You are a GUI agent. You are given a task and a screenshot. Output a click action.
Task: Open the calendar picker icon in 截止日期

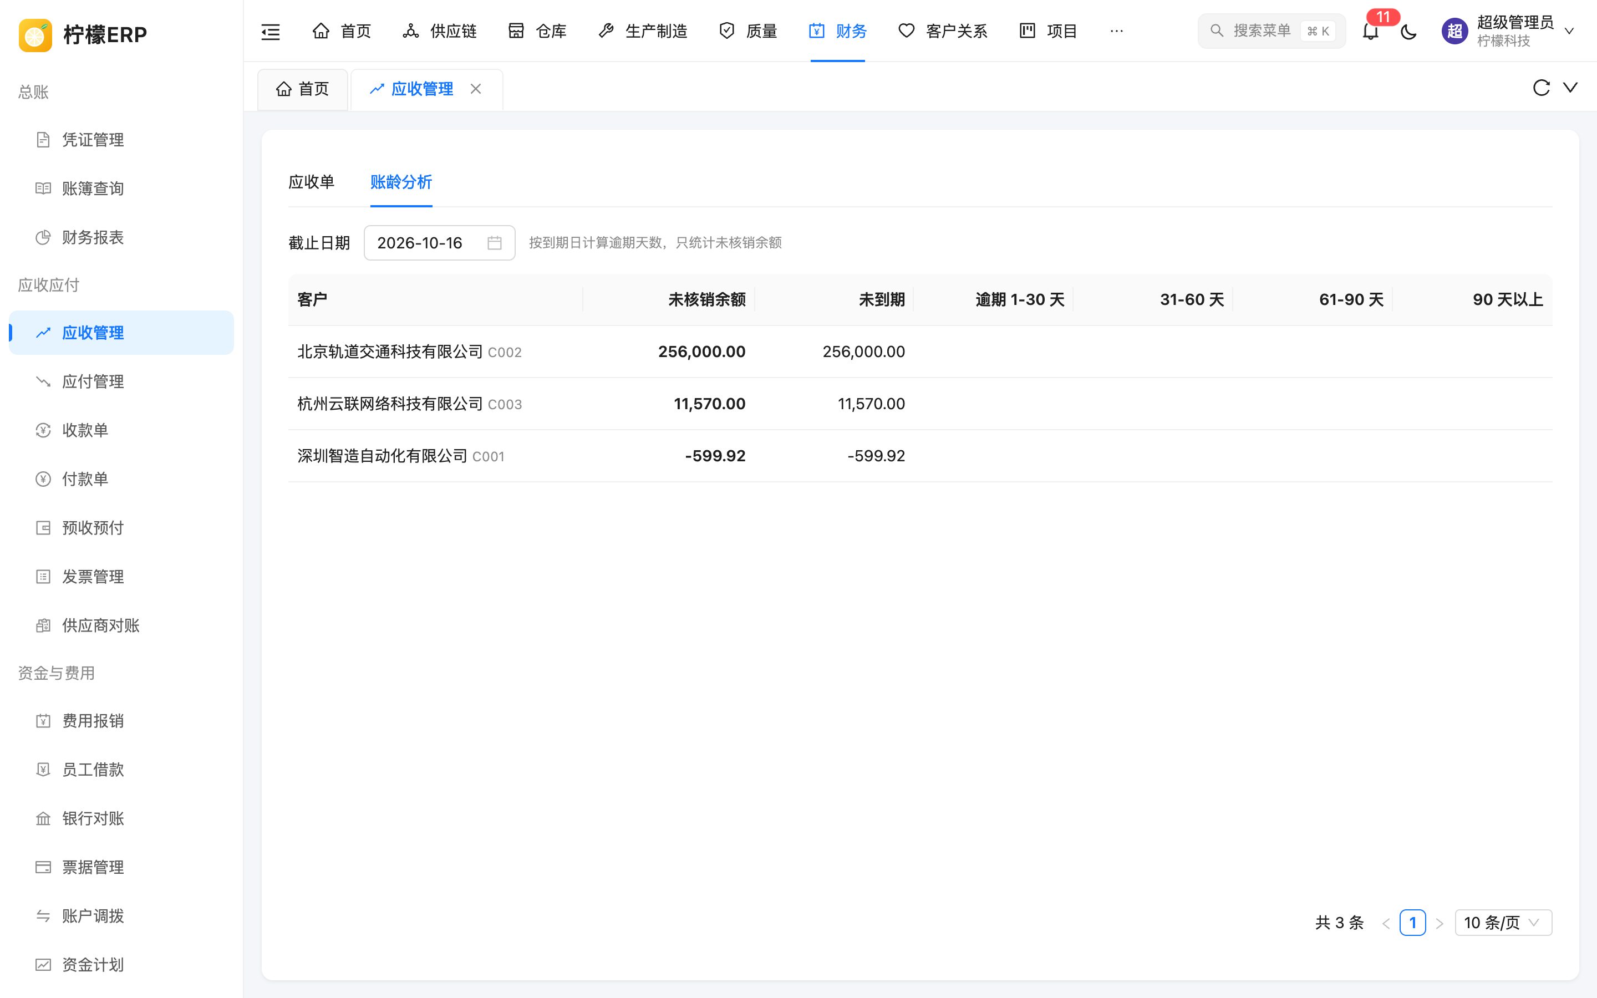tap(494, 243)
